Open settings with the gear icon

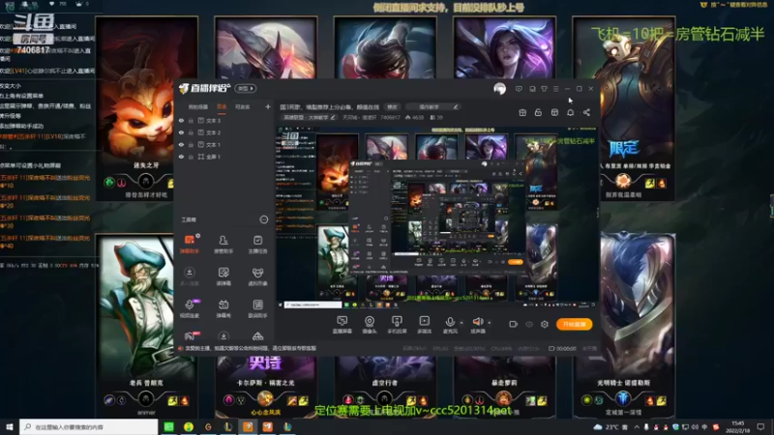pos(545,324)
